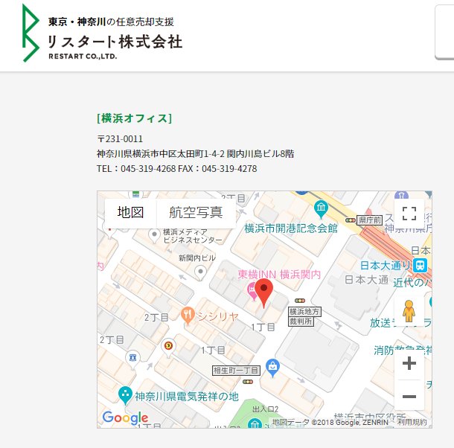Click the 東横INN 横浜関内 text label
This screenshot has height=448, width=454.
point(279,275)
